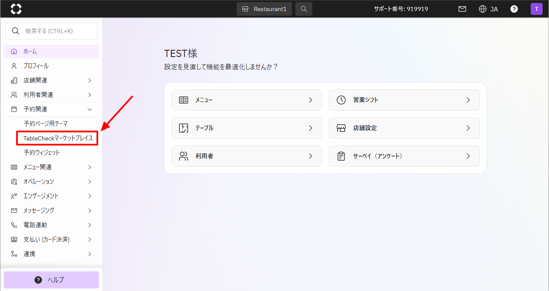
Task: Click the phone icon beside 電話連動
Action: pos(14,225)
